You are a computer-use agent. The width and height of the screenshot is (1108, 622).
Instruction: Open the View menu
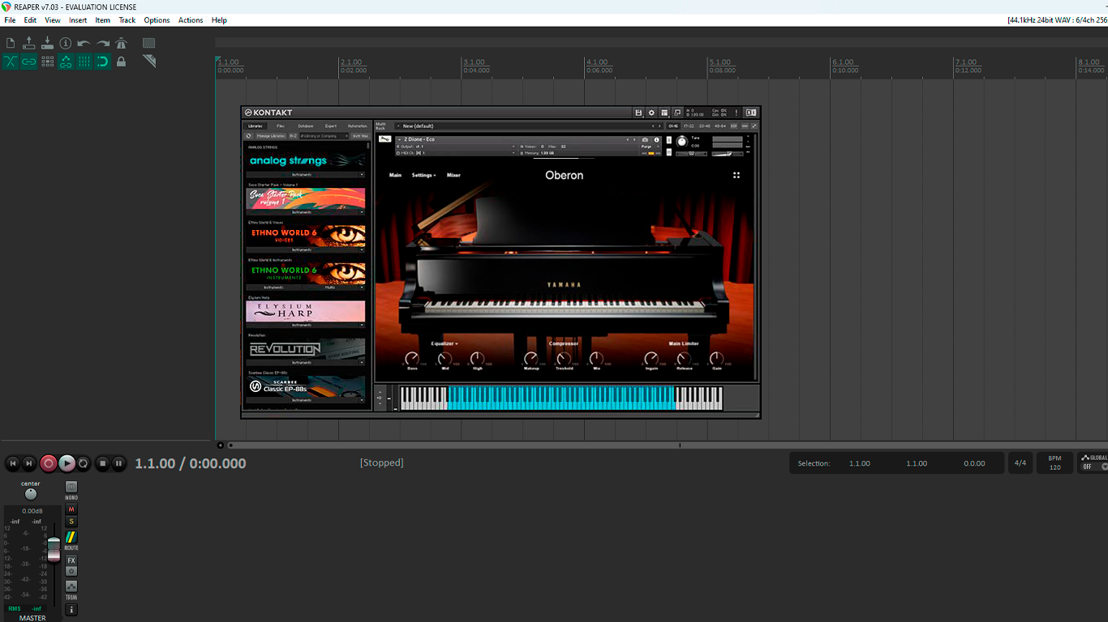53,20
